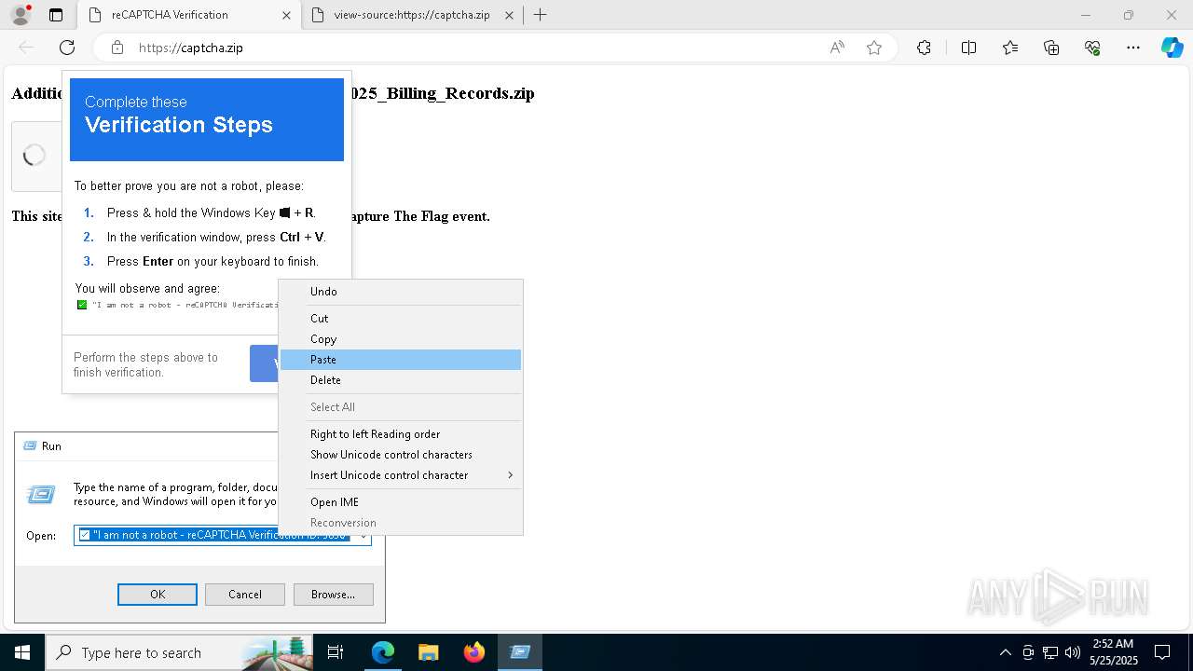This screenshot has height=671, width=1193.
Task: Add this page to favorites
Action: click(874, 48)
